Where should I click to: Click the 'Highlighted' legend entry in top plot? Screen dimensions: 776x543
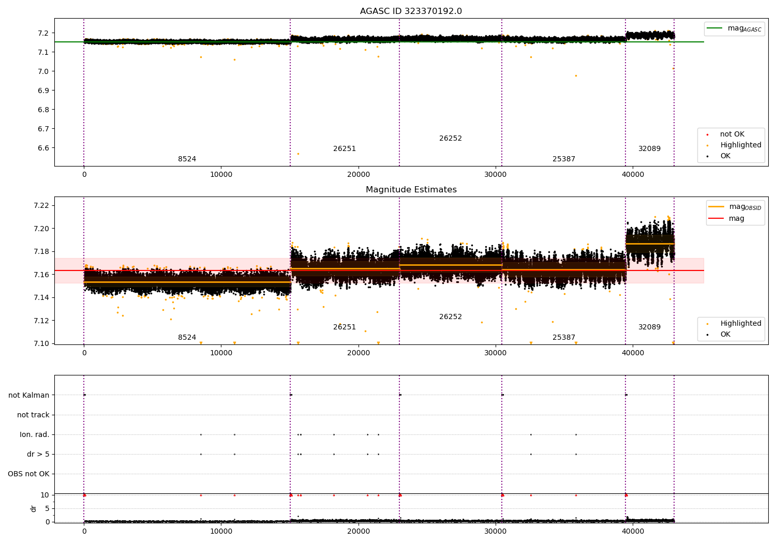tap(741, 145)
